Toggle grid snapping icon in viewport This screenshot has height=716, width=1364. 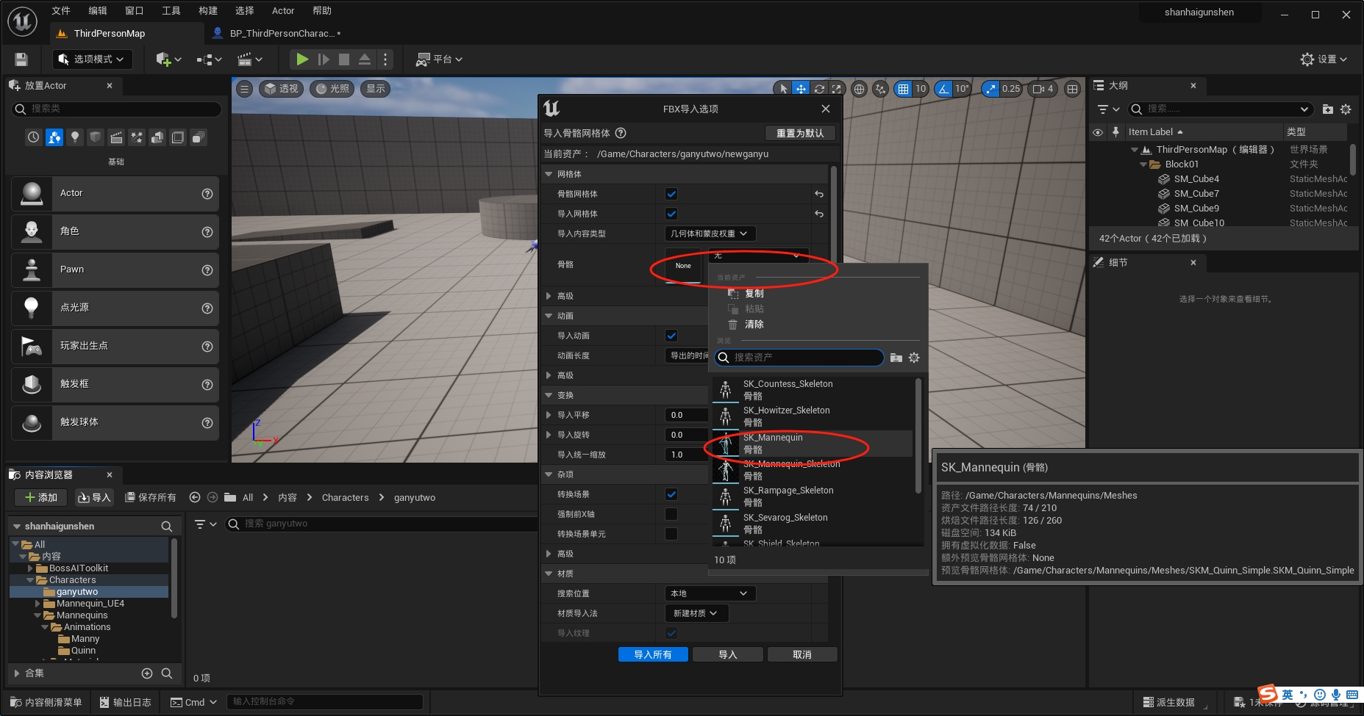point(903,89)
